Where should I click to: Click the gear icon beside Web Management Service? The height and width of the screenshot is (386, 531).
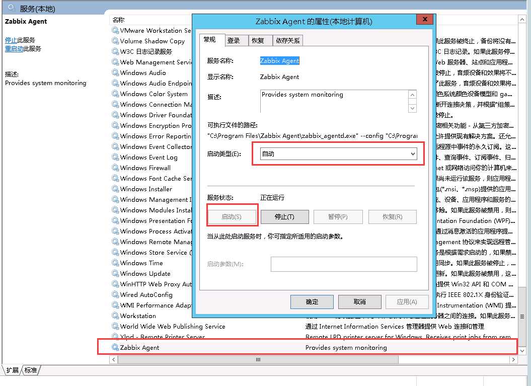(x=115, y=62)
